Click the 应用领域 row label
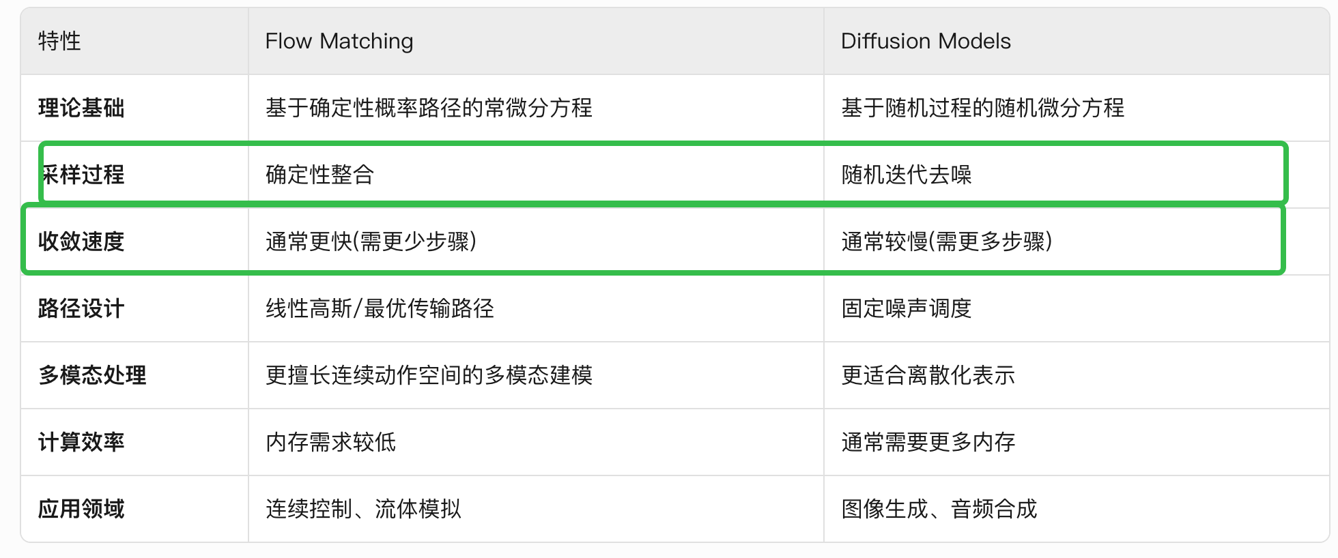The image size is (1338, 558). (x=81, y=510)
